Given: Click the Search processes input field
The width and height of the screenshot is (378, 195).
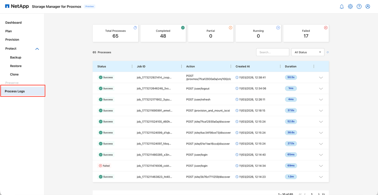Looking at the screenshot, I should 273,52.
